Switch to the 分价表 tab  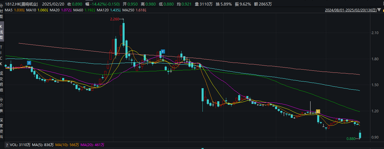click(2, 105)
